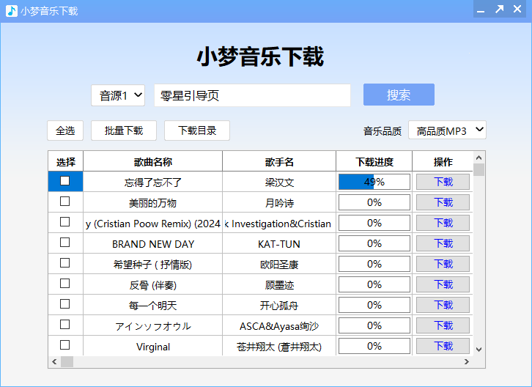Click the search text field with 零星引导页
This screenshot has height=387, width=532.
click(252, 95)
